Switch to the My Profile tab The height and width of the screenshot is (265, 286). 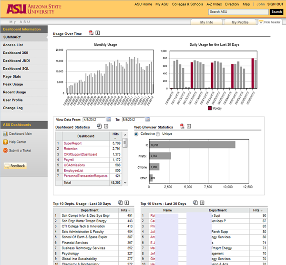[240, 22]
